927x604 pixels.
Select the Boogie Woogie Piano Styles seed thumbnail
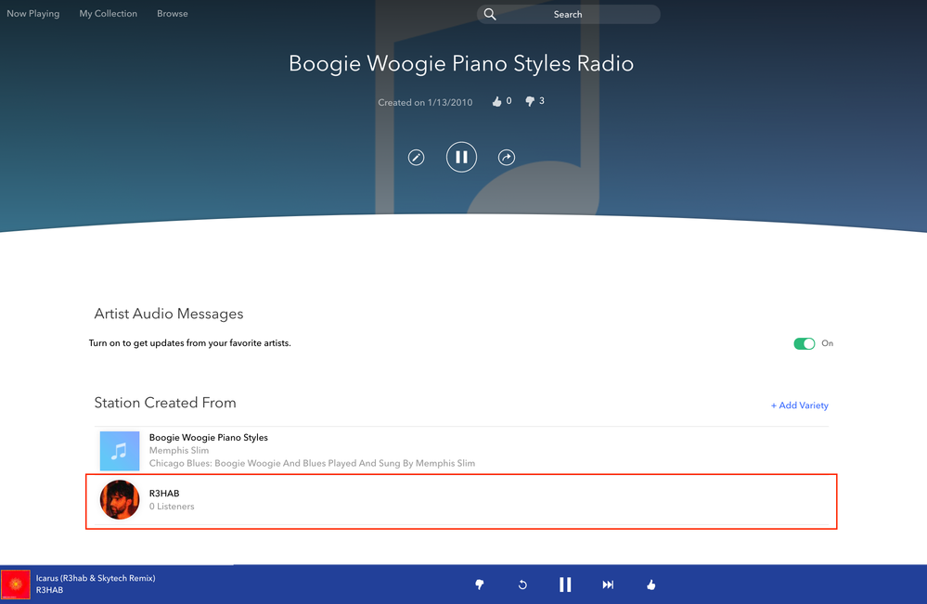(120, 451)
